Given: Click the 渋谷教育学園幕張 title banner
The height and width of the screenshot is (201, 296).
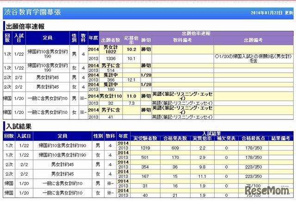Looking at the screenshot, I should pos(148,13).
